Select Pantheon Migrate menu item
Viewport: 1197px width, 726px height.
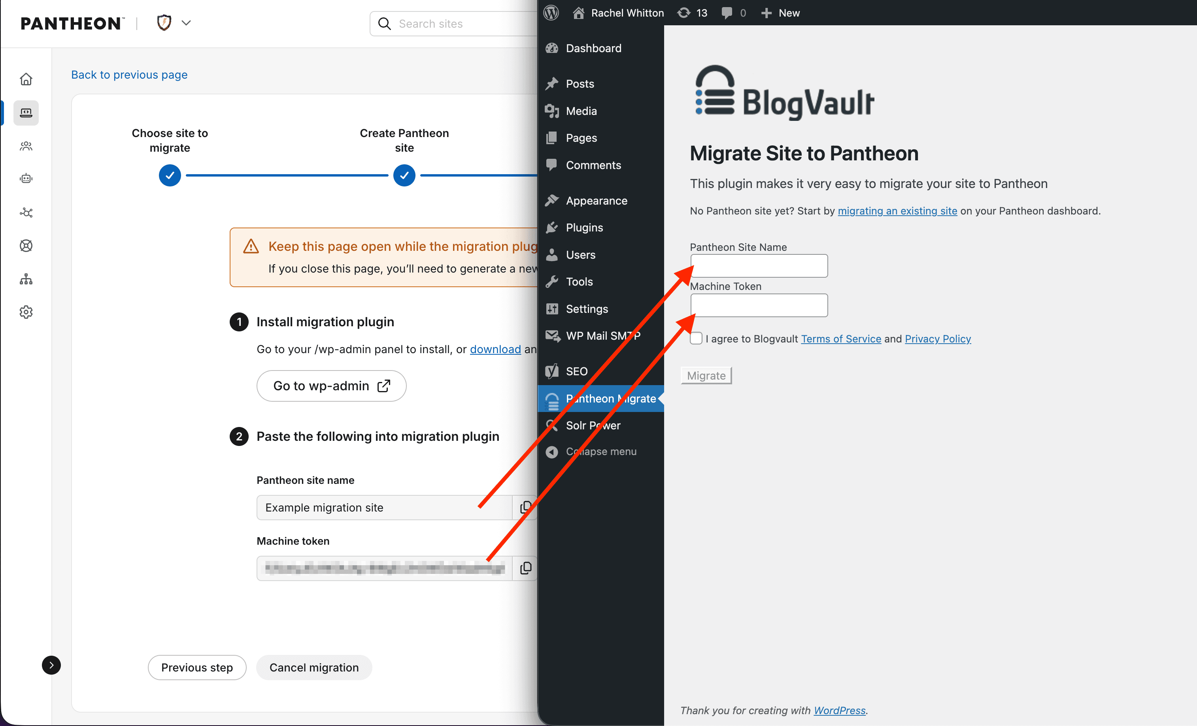click(x=601, y=399)
